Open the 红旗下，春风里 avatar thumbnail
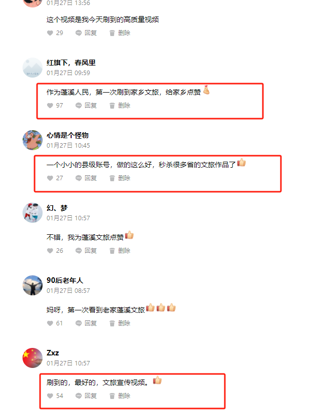The width and height of the screenshot is (331, 412). pos(33,68)
